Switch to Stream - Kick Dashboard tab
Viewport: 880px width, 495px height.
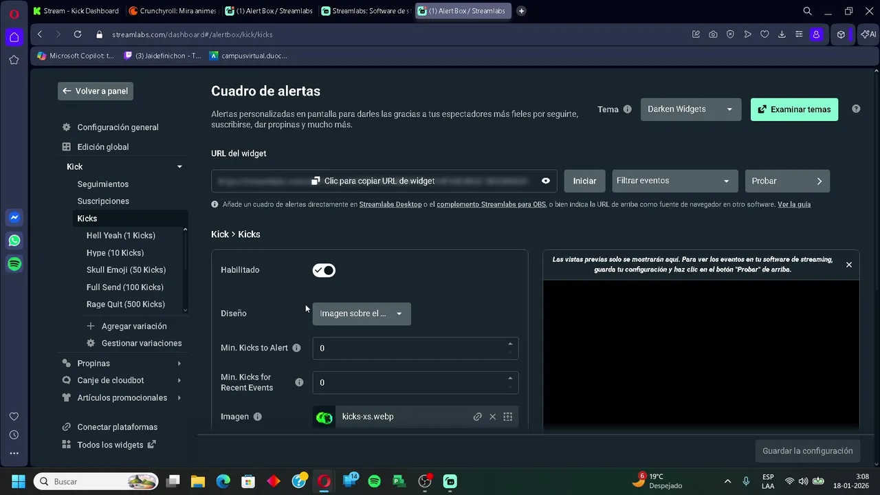pos(76,11)
